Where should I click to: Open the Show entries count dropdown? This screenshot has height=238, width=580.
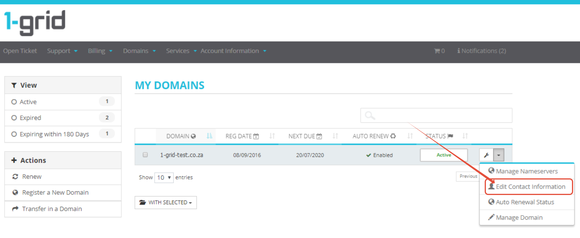click(x=164, y=177)
